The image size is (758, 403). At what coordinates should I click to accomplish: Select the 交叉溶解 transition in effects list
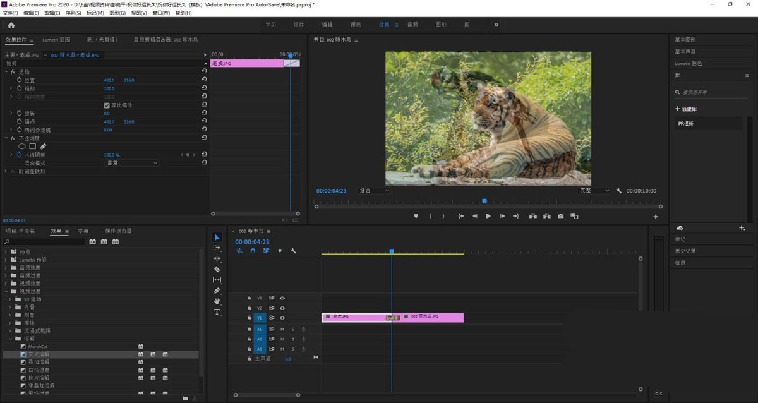[x=38, y=354]
